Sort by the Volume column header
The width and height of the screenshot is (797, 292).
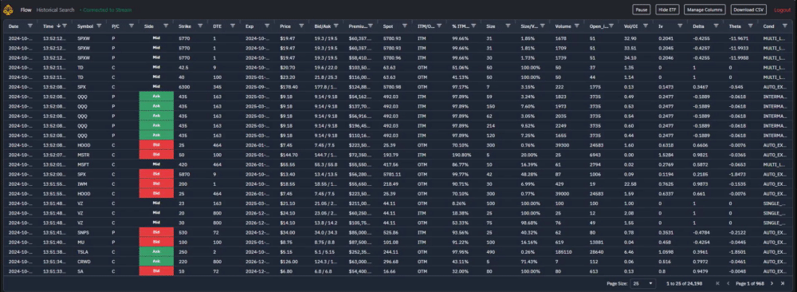(x=563, y=26)
